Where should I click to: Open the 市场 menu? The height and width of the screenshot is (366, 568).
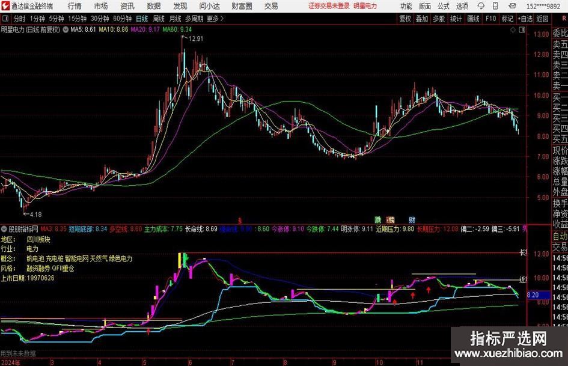[x=101, y=6]
